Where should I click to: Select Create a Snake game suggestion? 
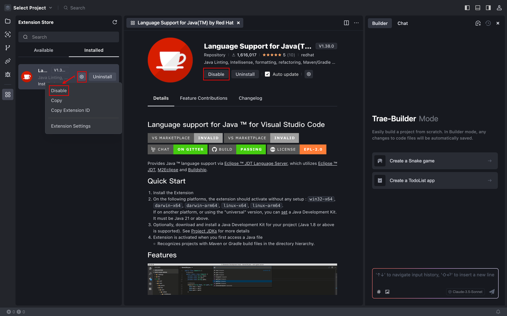435,161
